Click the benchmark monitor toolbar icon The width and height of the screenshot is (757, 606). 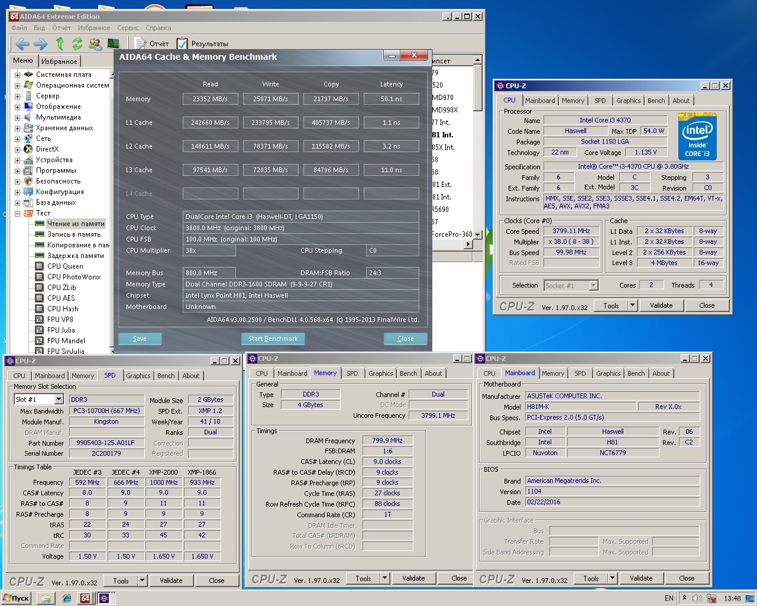click(114, 43)
